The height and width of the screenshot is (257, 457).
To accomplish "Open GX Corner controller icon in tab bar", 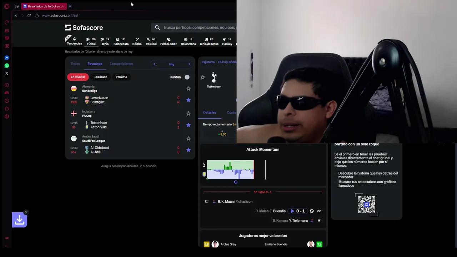I will (16, 6).
